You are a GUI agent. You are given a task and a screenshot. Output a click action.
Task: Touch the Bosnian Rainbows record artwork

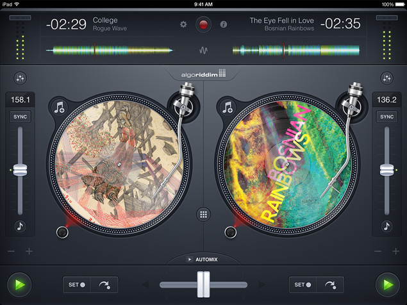[287, 164]
